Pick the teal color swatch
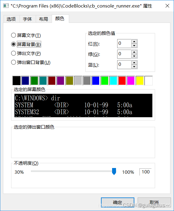This screenshot has height=211, width=174. tap(43, 81)
